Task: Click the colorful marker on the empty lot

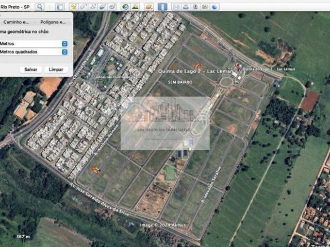Action: (96, 169)
